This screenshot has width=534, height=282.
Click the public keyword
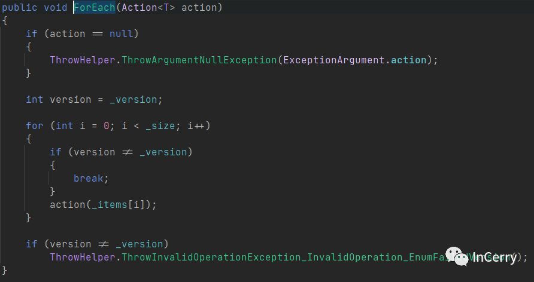coord(20,7)
